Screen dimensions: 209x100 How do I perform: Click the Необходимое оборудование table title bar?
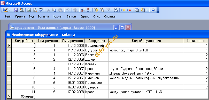pos(107,35)
